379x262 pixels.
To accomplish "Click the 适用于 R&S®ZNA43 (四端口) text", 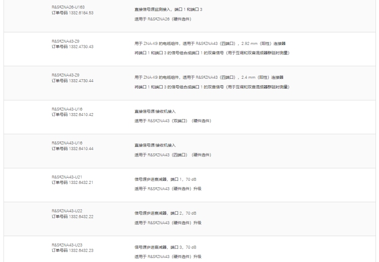I will tap(173, 154).
